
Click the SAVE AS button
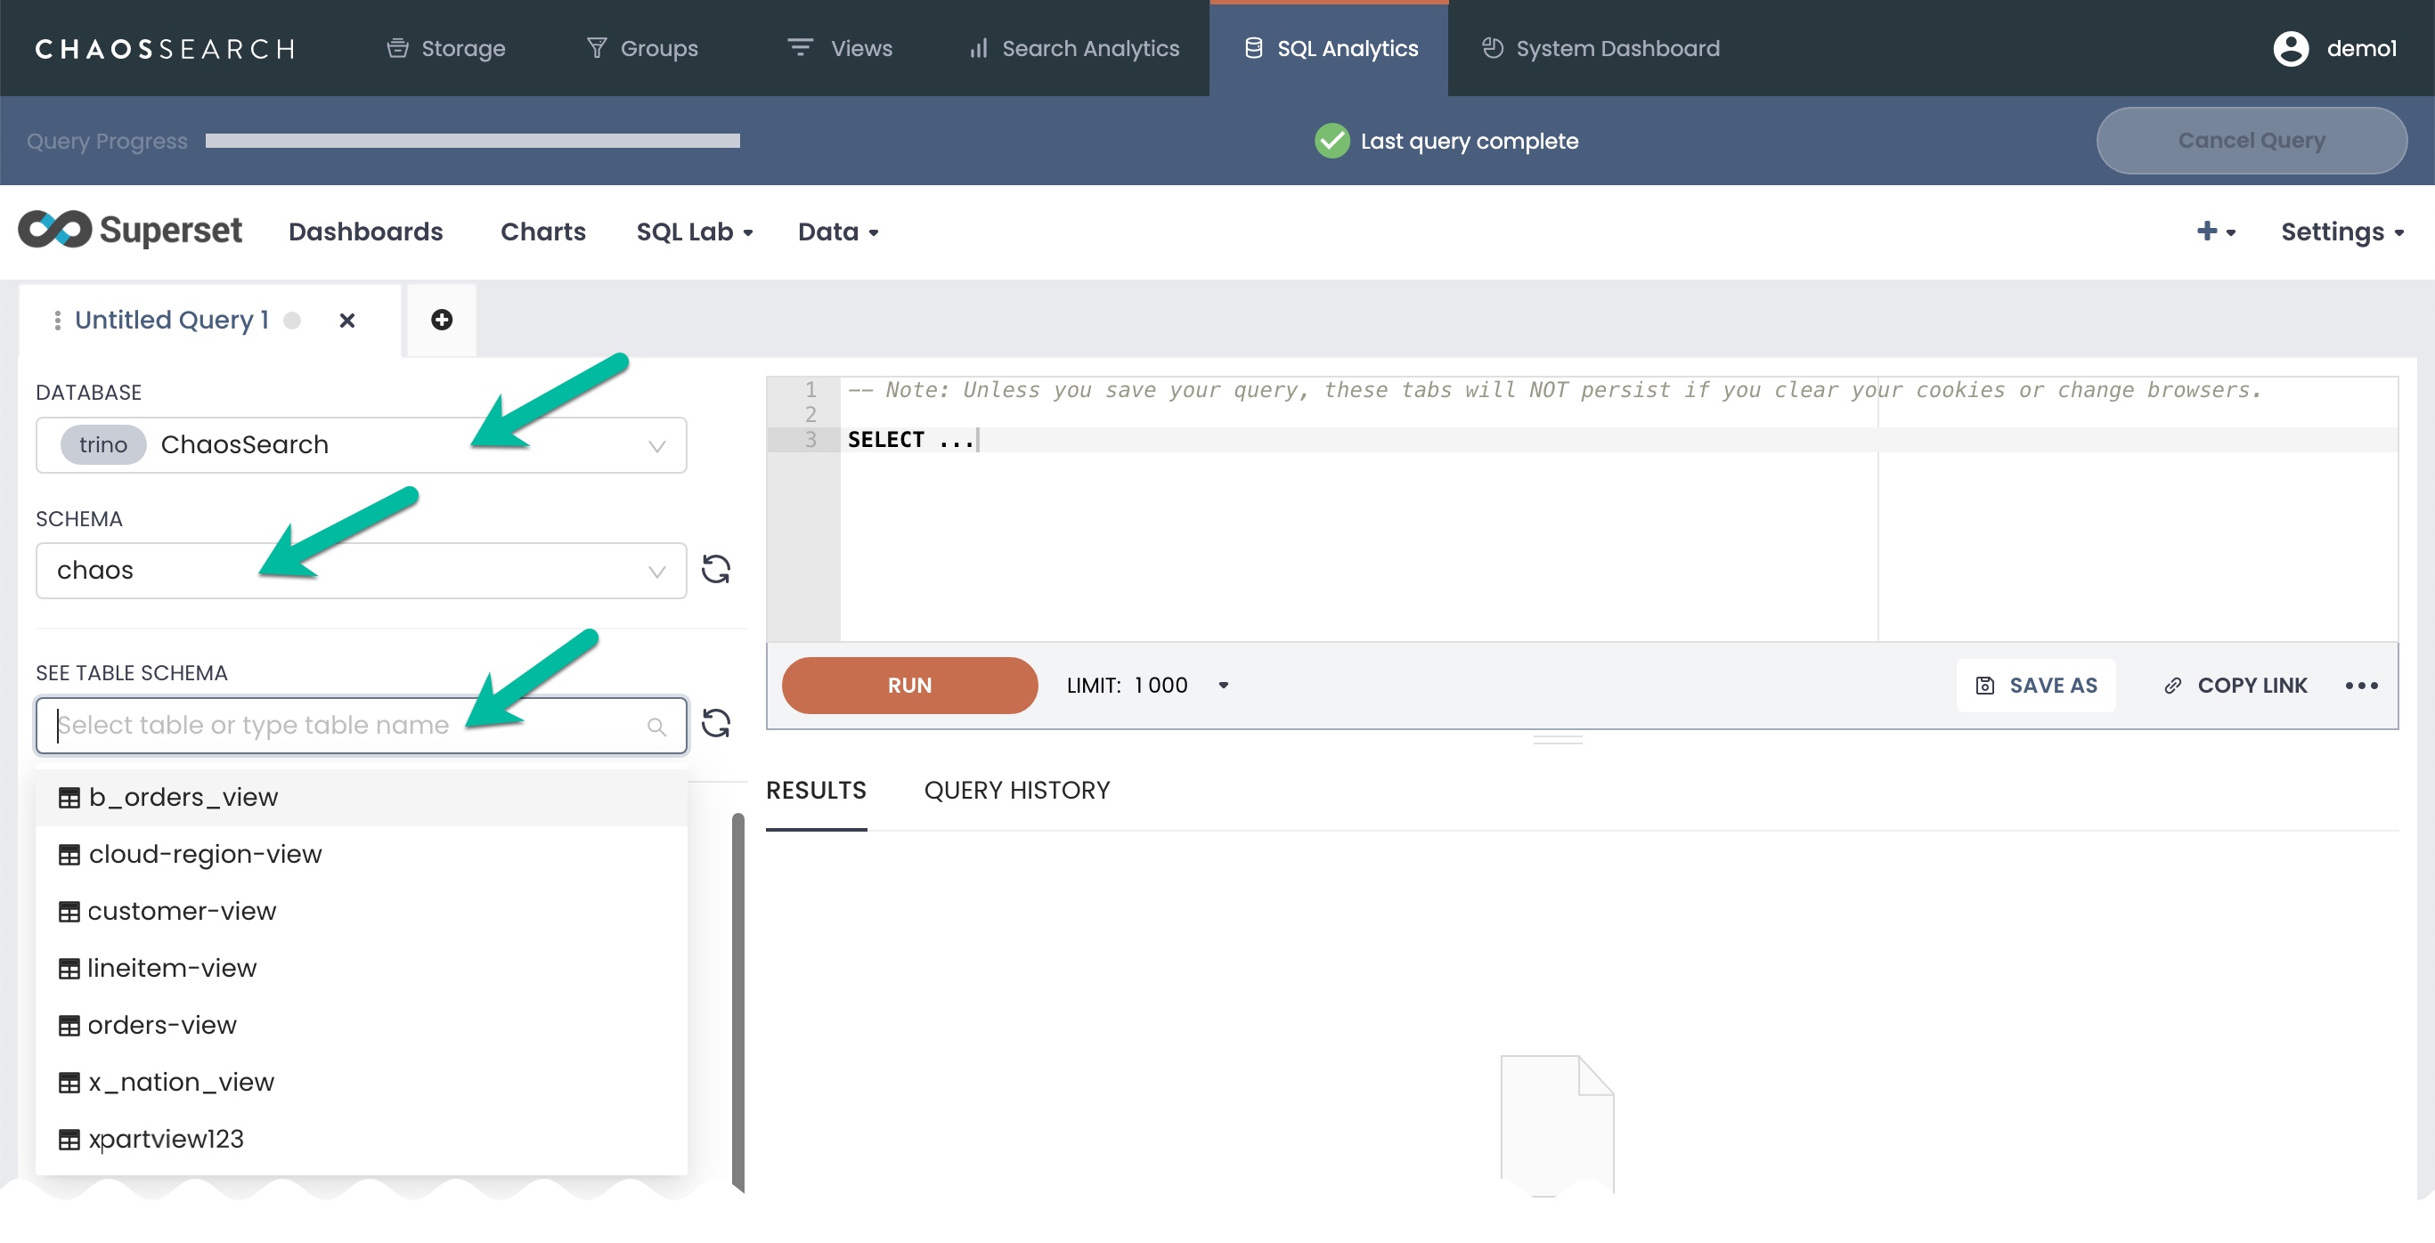[2036, 686]
